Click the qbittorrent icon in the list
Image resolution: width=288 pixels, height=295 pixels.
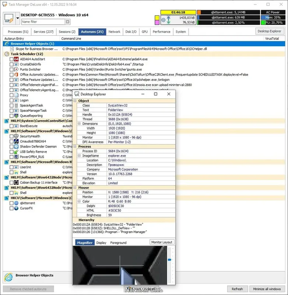(16, 203)
